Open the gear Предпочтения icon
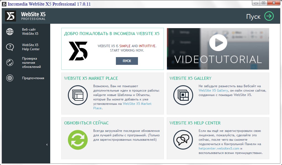The width and height of the screenshot is (282, 165). pyautogui.click(x=10, y=78)
